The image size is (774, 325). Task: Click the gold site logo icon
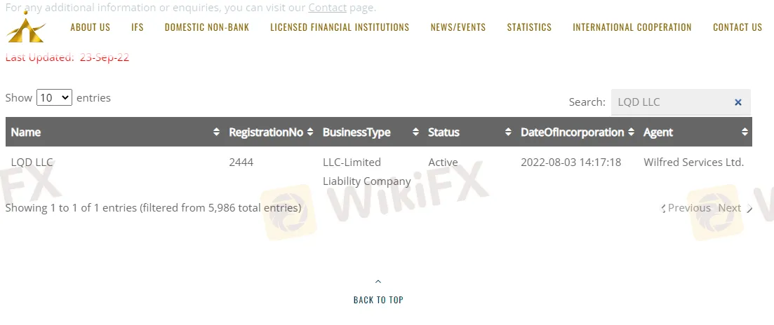26,29
